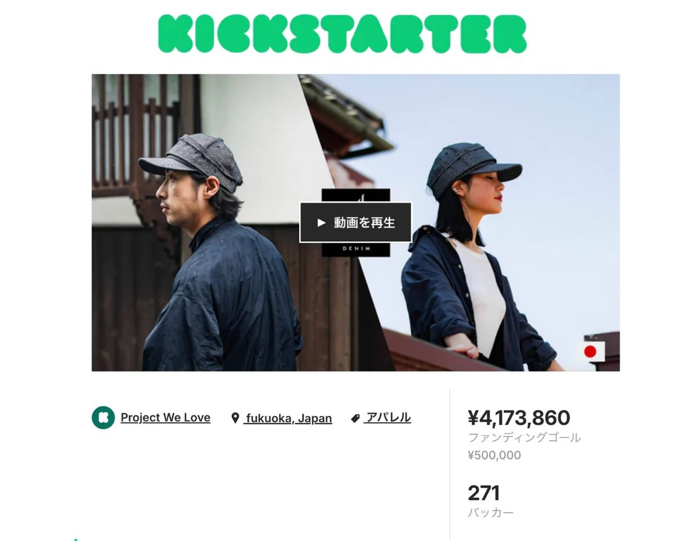Image resolution: width=698 pixels, height=541 pixels.
Task: Click the ¥500,000 goal amount
Action: 494,455
